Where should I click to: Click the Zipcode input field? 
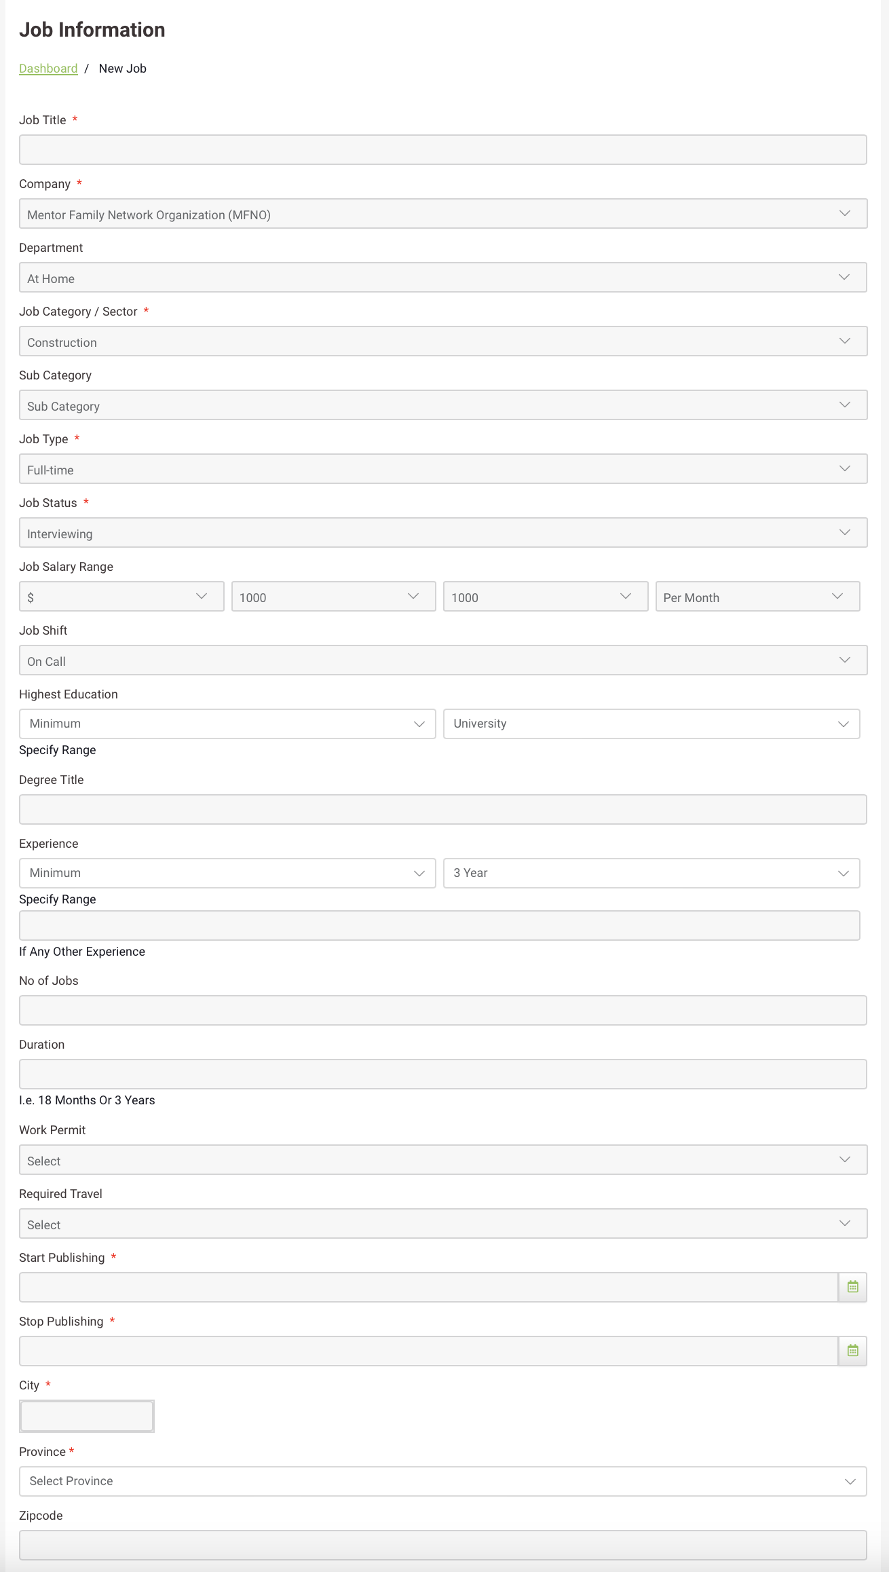click(443, 1546)
